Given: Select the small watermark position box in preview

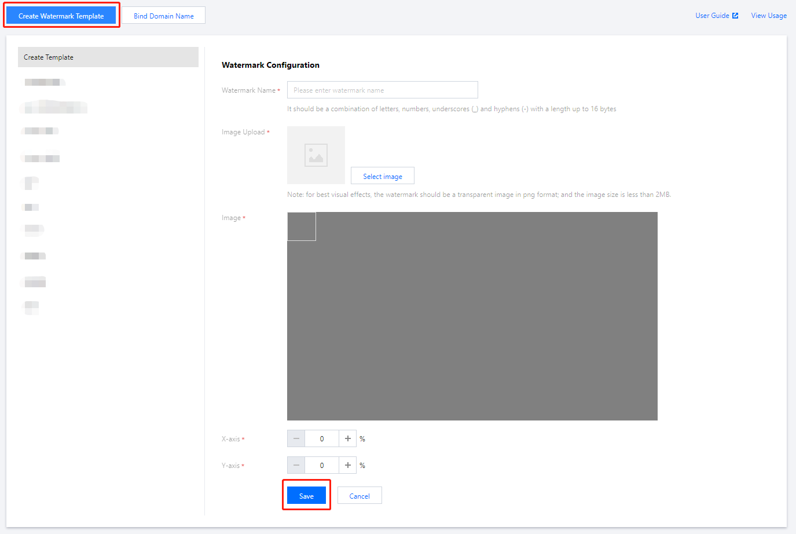Looking at the screenshot, I should [302, 226].
